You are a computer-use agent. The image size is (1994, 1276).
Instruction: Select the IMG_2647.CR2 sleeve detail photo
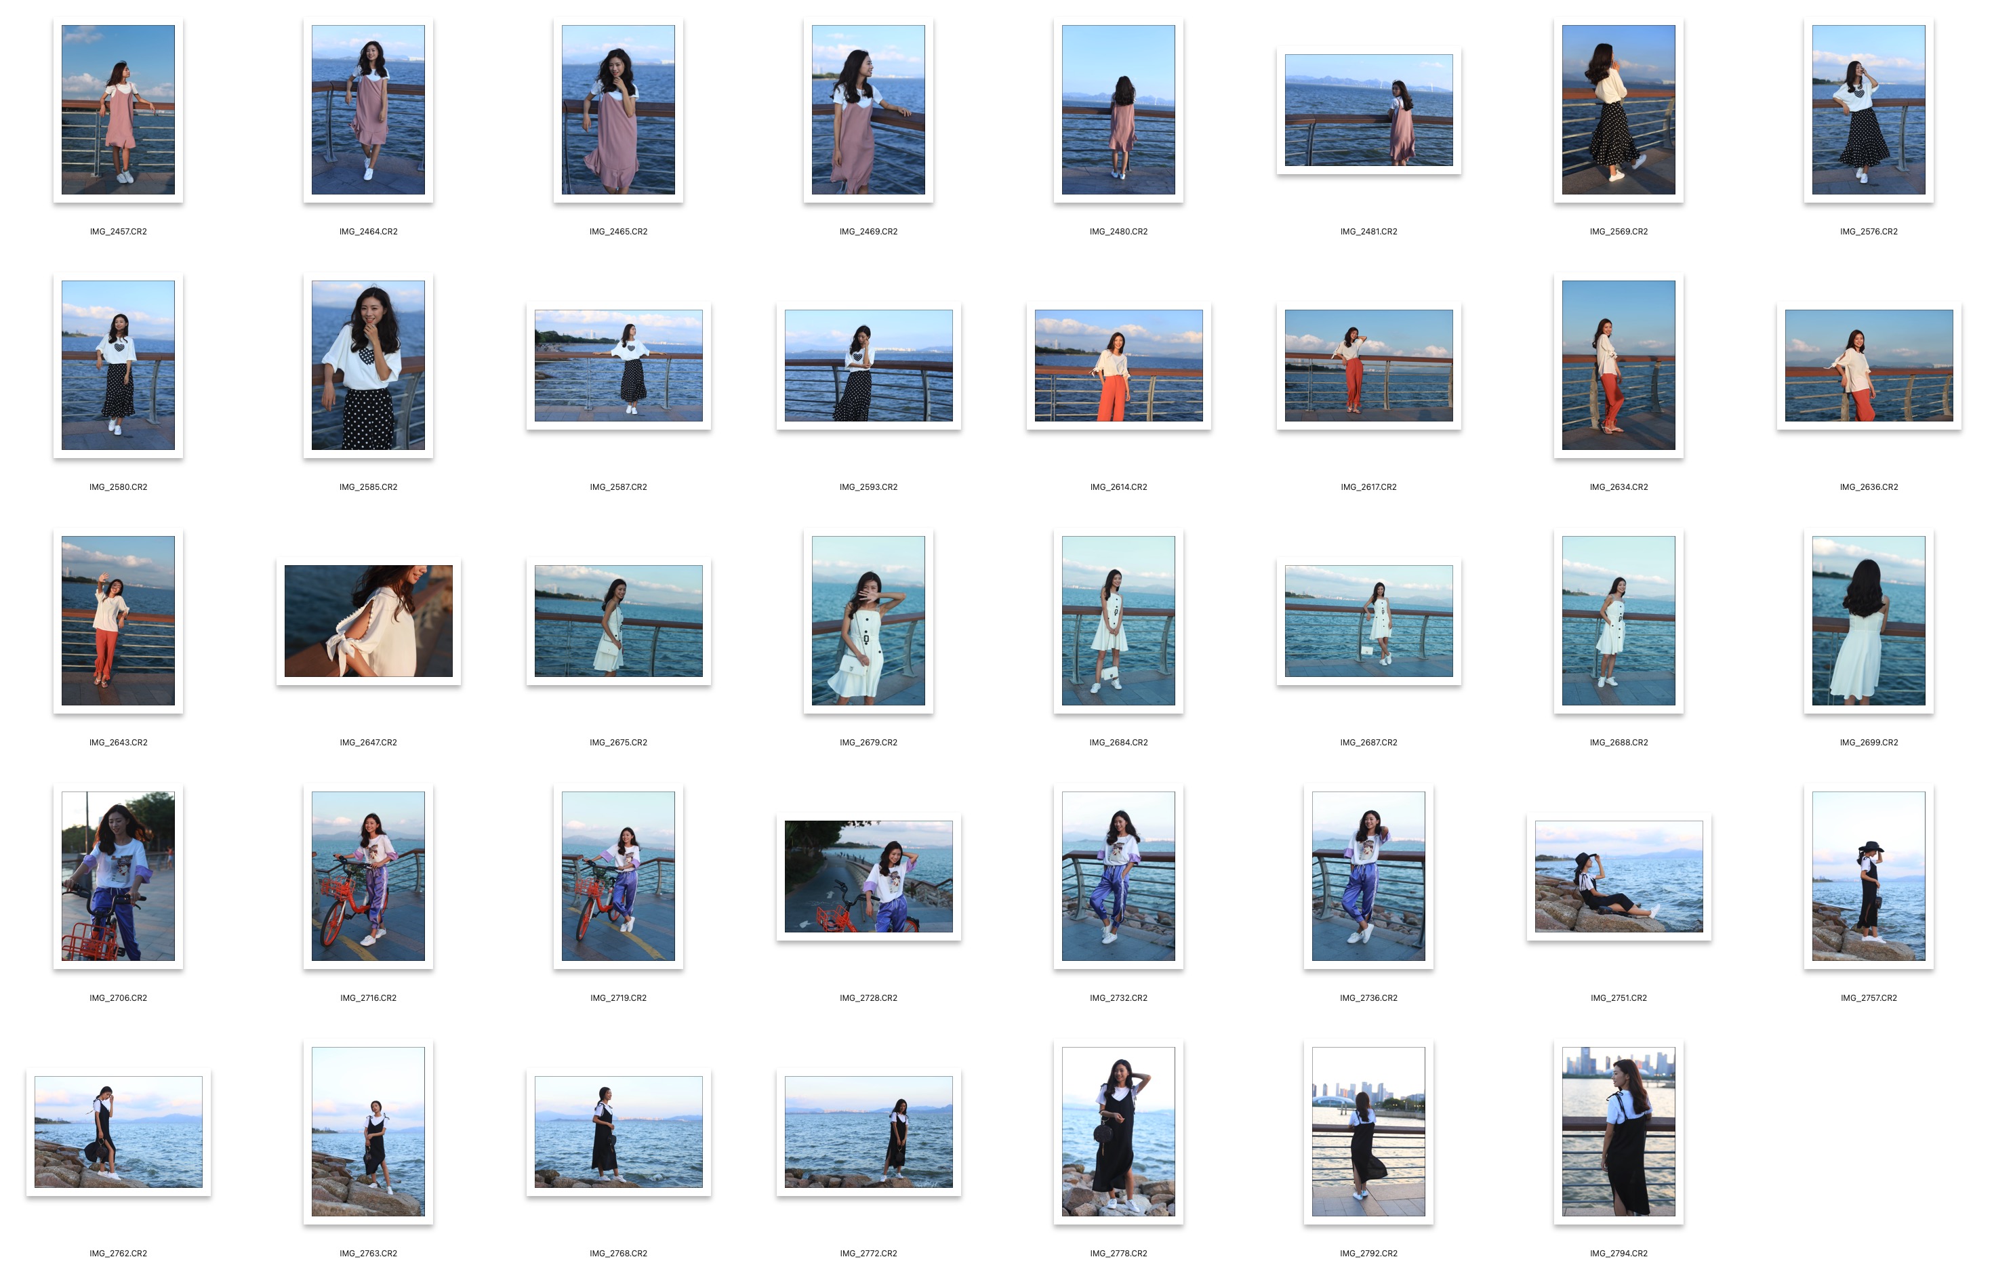[368, 621]
